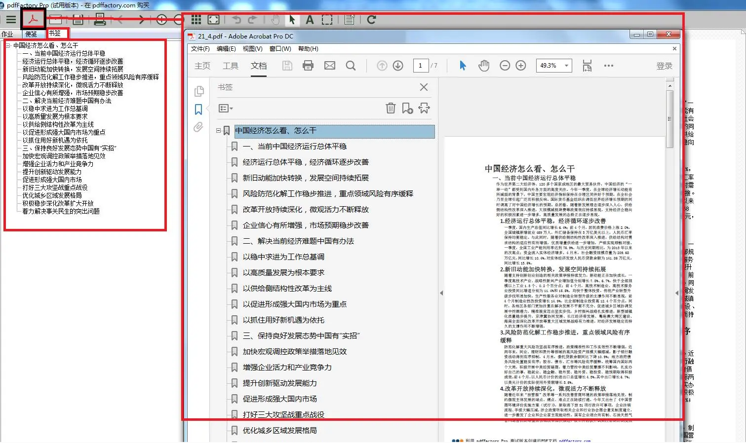Click the pdfFactory undo arrow

point(236,20)
